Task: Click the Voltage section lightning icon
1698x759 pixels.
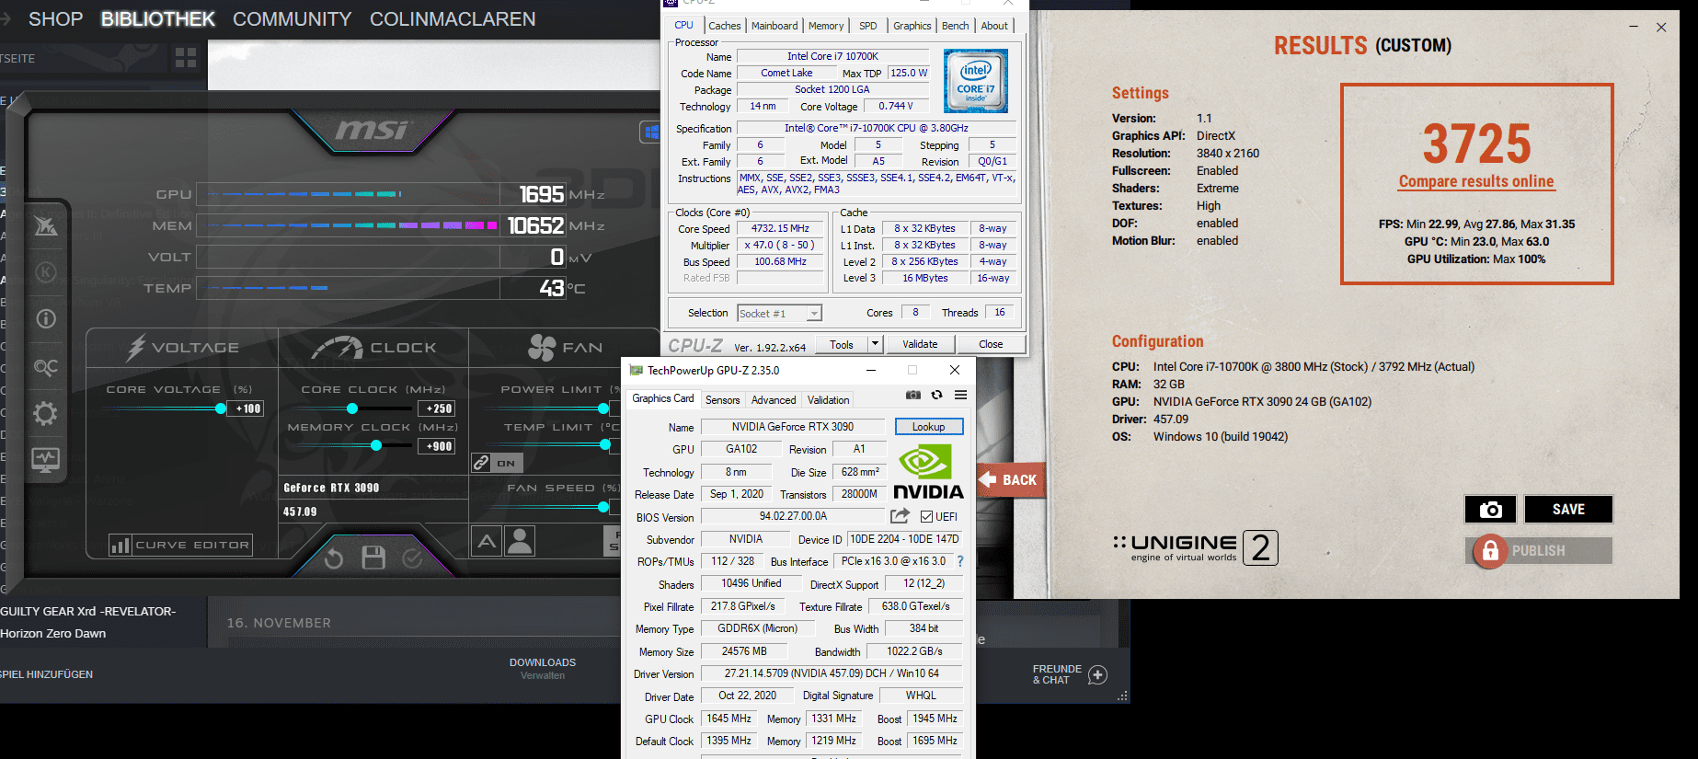Action: (x=136, y=347)
